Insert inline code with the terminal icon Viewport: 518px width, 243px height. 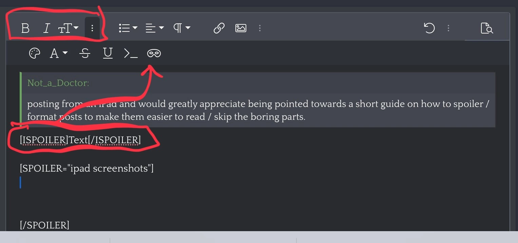tap(131, 53)
